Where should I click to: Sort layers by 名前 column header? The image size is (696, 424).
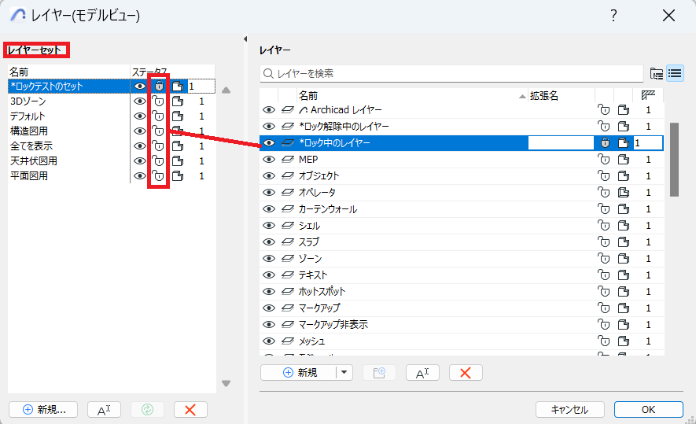click(x=412, y=95)
